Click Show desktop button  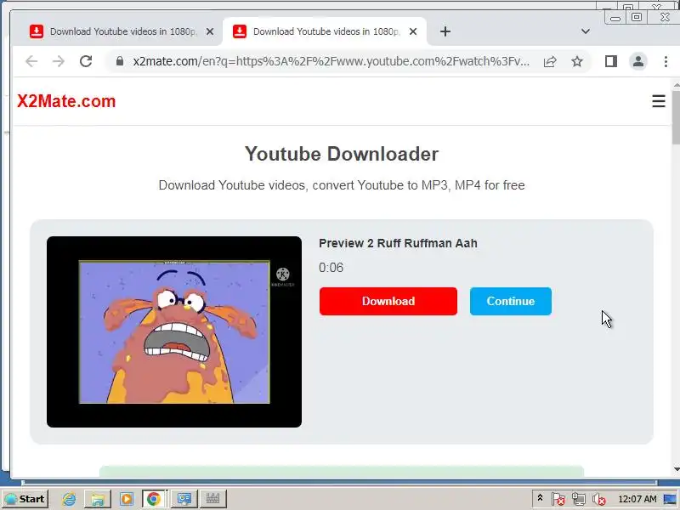point(671,499)
